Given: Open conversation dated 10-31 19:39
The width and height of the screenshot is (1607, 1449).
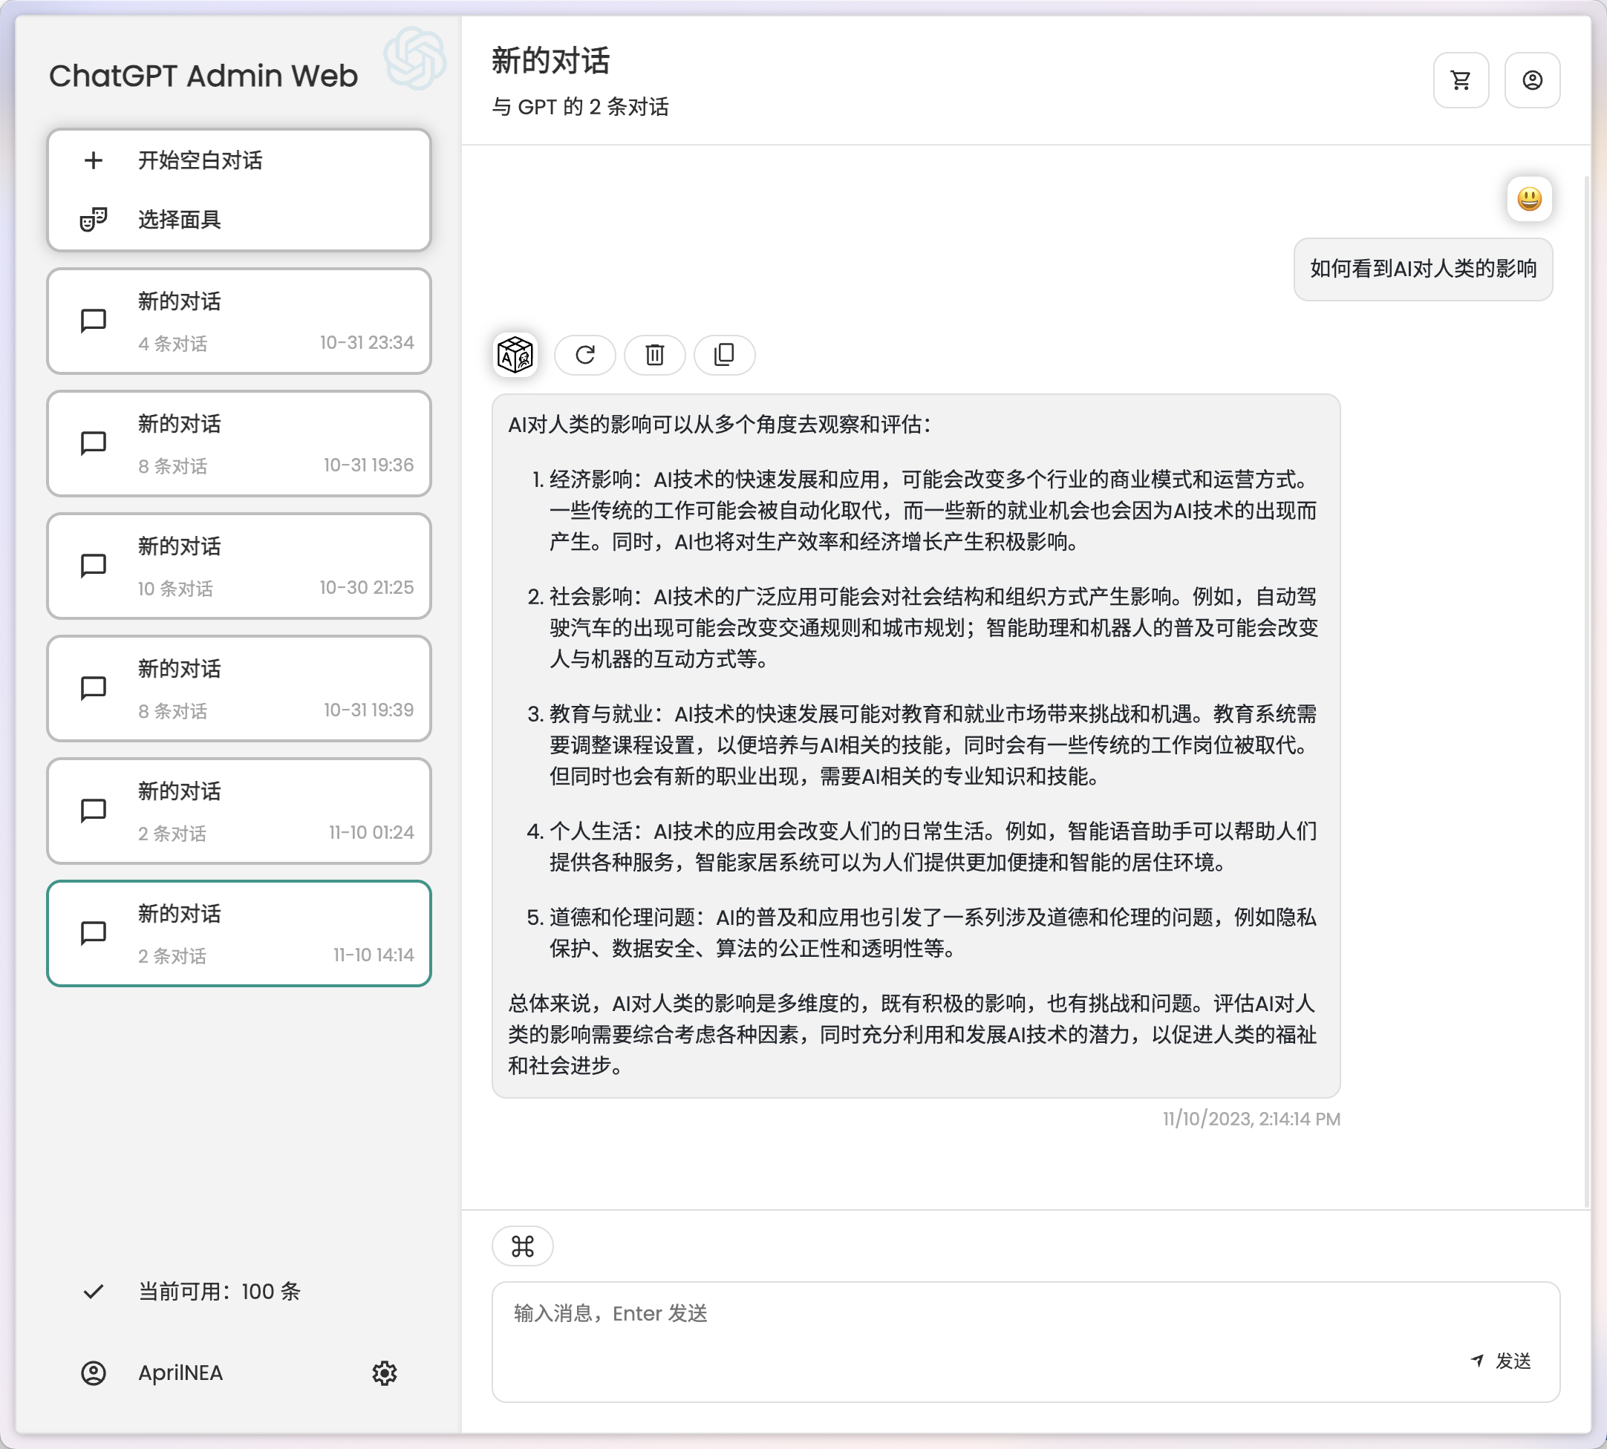Looking at the screenshot, I should [x=239, y=690].
